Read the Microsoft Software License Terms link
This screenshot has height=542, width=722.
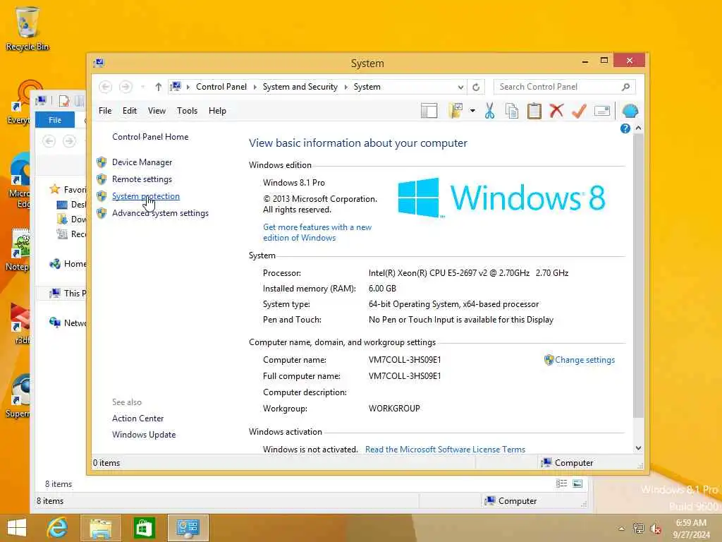coord(445,450)
